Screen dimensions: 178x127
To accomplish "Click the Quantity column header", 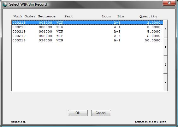I will 148,16.
